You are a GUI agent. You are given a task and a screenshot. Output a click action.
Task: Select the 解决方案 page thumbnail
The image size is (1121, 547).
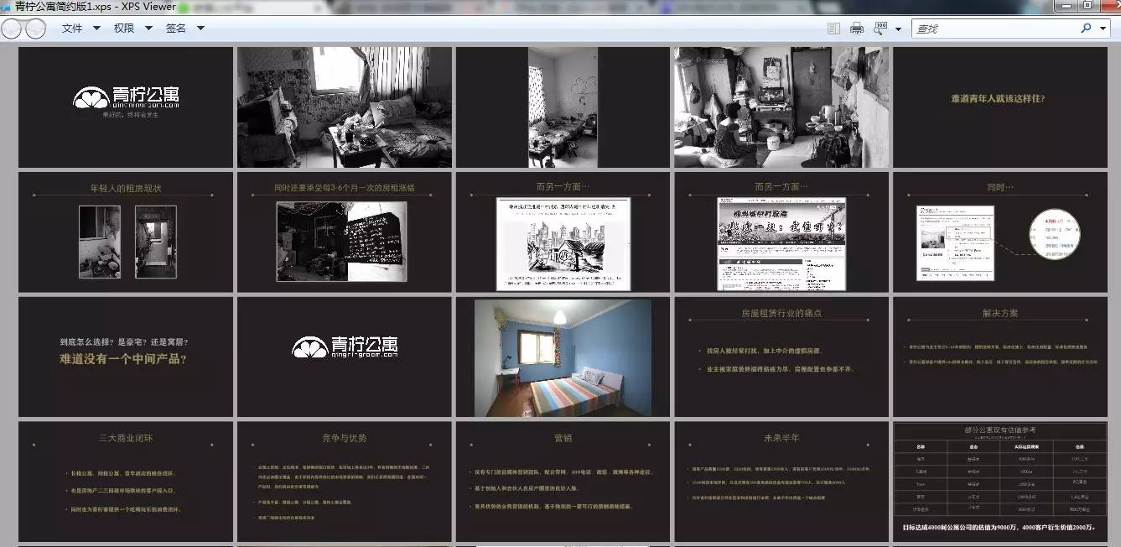pos(1000,357)
